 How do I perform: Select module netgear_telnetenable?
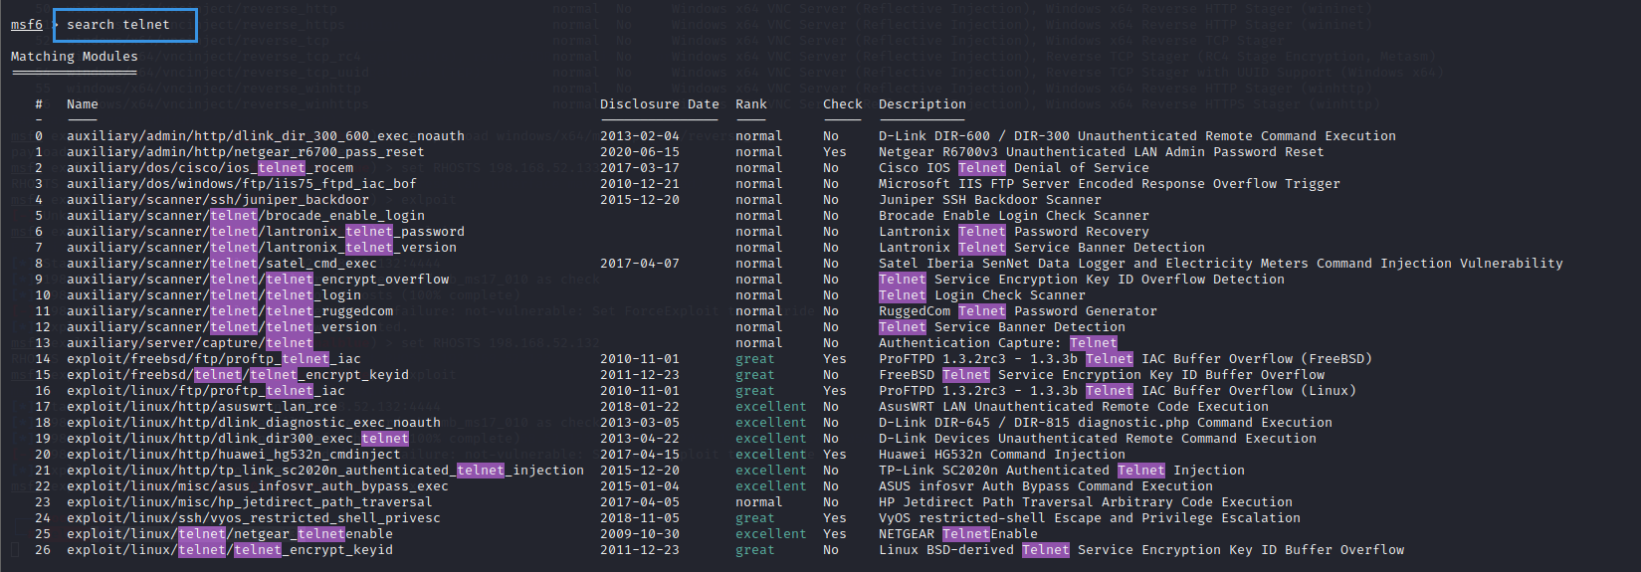230,534
